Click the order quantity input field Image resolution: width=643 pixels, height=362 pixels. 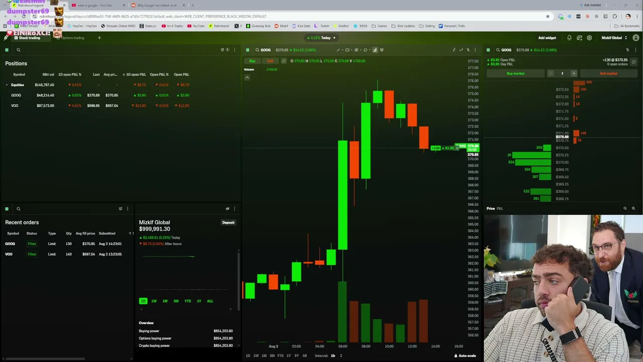562,73
